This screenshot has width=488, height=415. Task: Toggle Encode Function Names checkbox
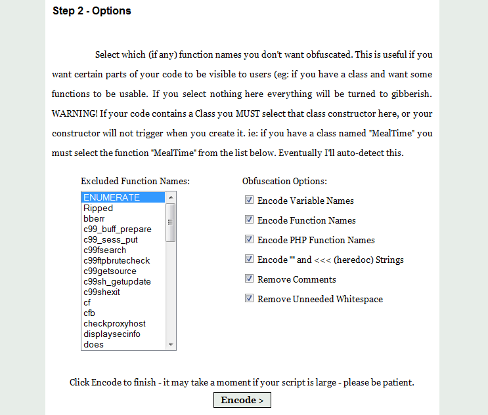click(249, 220)
